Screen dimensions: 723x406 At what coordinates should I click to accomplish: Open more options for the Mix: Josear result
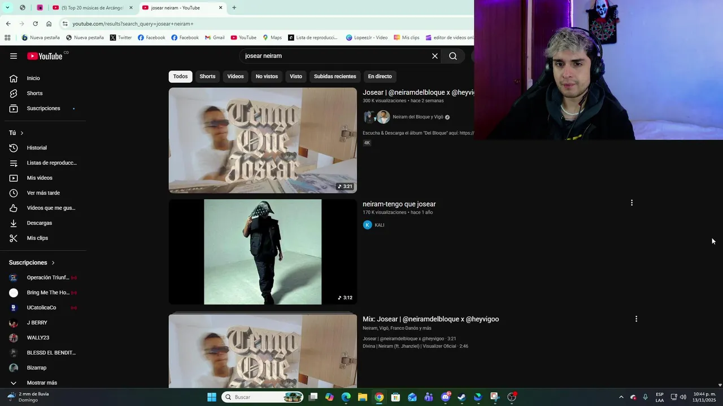636,319
